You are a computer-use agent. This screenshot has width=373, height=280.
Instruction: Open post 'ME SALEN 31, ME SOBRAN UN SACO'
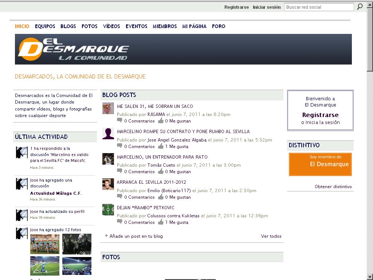155,106
